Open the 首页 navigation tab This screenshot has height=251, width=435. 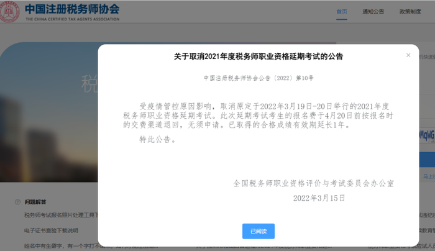pyautogui.click(x=342, y=12)
